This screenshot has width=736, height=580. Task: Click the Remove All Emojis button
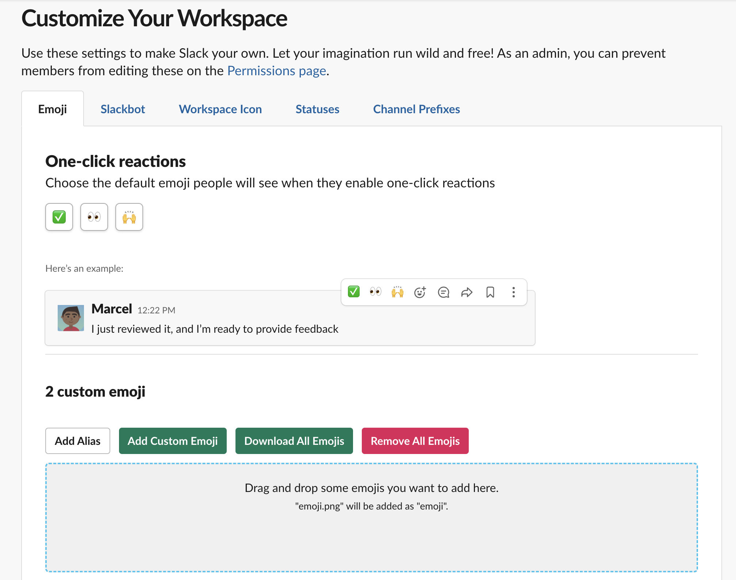[x=415, y=441]
